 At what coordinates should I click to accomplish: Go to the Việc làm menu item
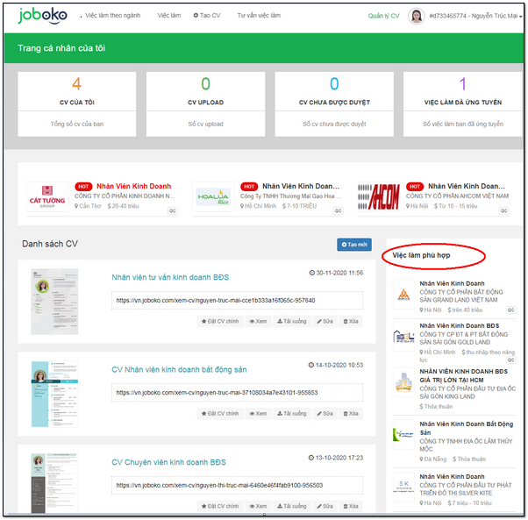point(169,16)
